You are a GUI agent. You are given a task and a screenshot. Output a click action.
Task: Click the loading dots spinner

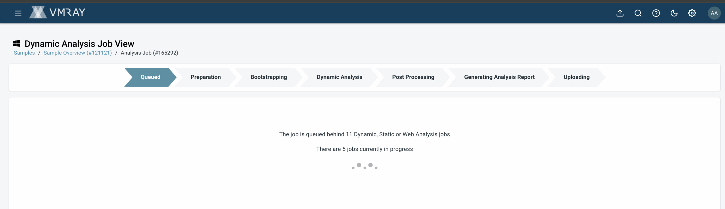click(364, 166)
